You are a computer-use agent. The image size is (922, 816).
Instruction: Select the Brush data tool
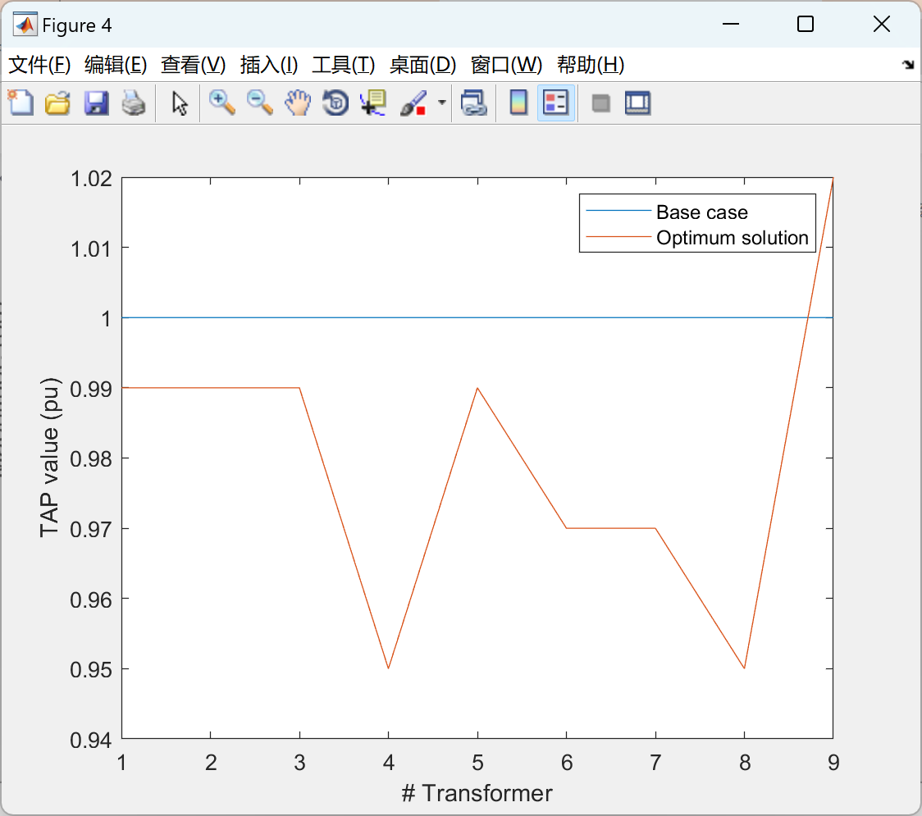(413, 103)
